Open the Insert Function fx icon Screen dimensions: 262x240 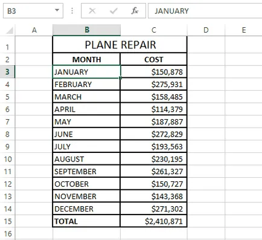(135, 11)
